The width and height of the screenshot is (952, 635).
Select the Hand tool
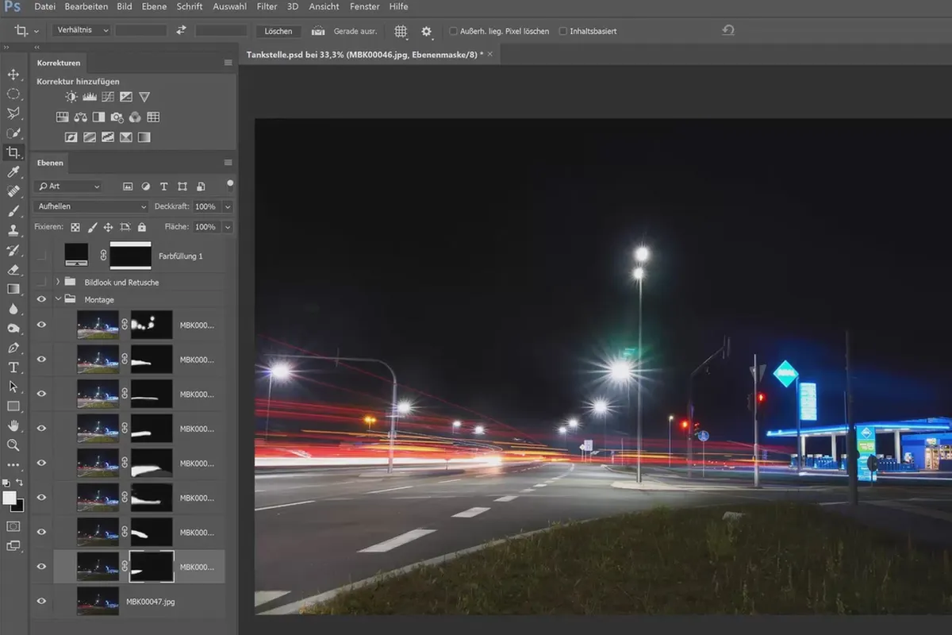13,425
